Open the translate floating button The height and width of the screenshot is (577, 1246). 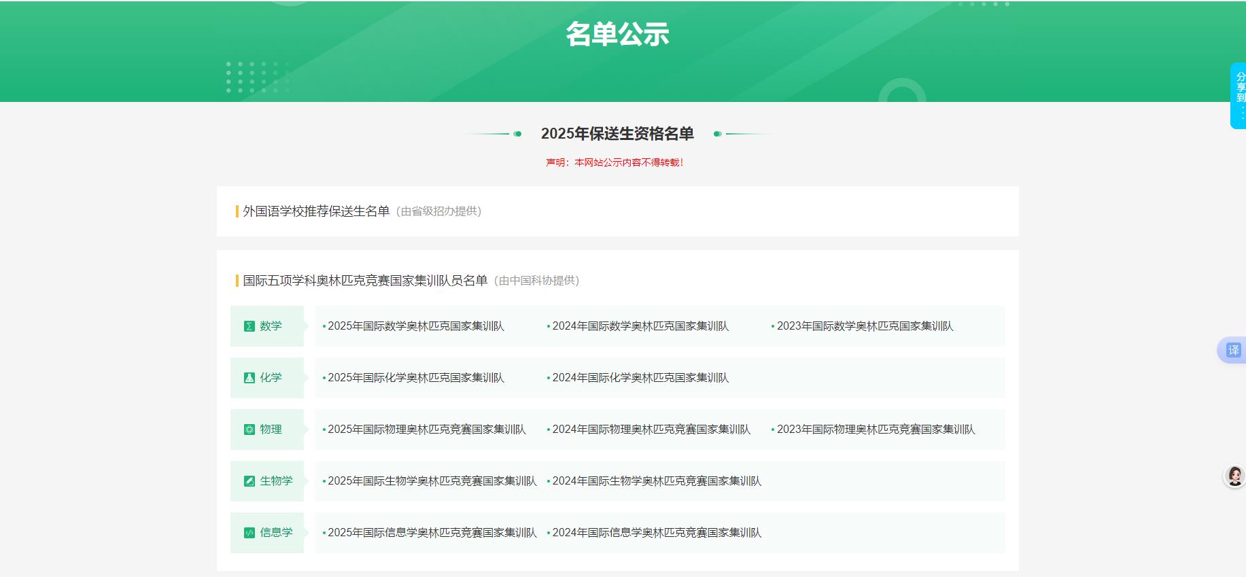(1232, 350)
